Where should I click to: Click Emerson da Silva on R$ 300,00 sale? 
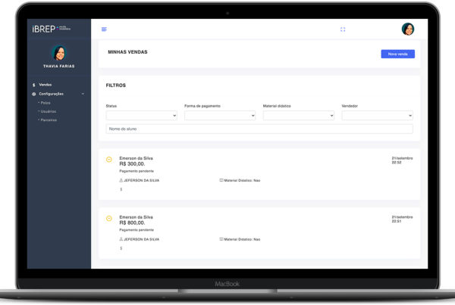[136, 158]
